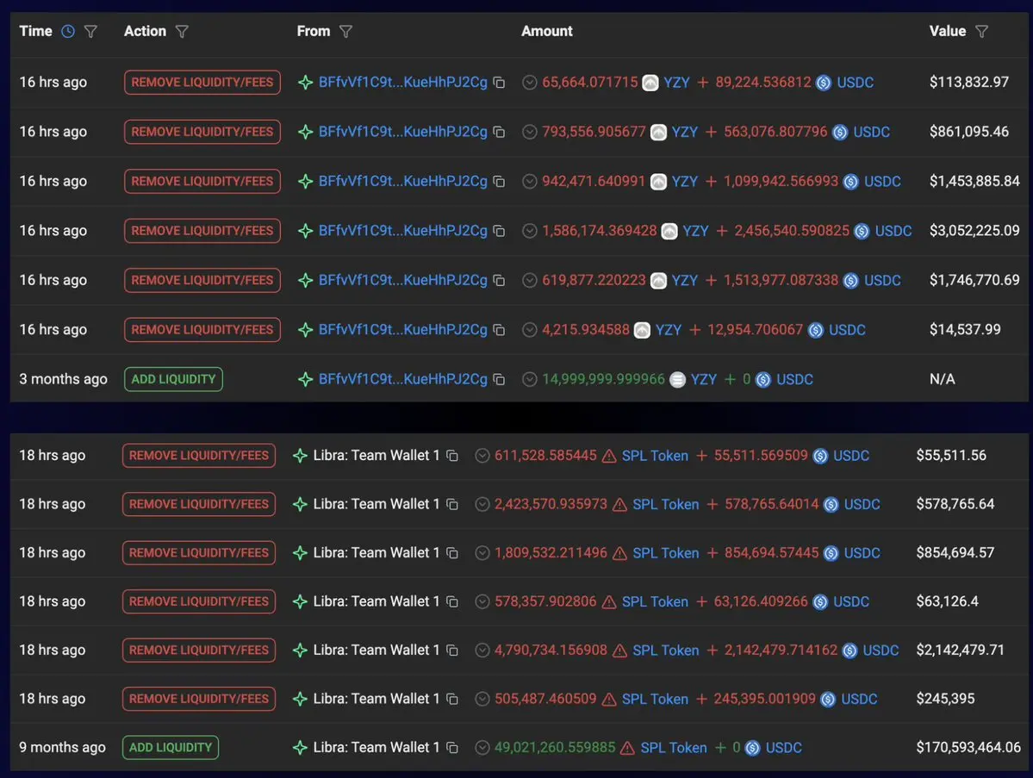The width and height of the screenshot is (1033, 778).
Task: Click ADD LIQUIDITY tag in 3 months ago row
Action: [x=173, y=379]
